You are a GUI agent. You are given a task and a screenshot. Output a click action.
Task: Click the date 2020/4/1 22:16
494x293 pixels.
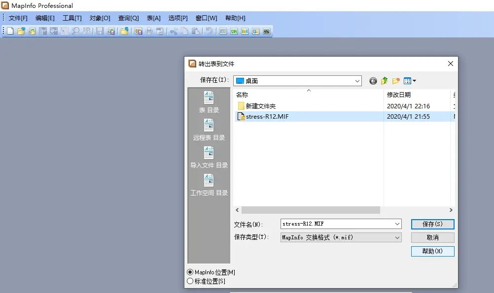[x=408, y=106]
